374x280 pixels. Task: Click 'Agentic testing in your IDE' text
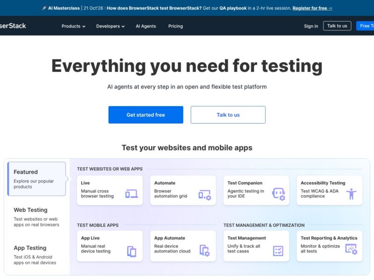pos(246,194)
